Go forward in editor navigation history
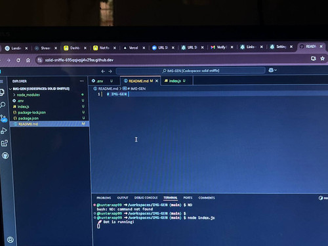The width and height of the screenshot is (328, 246). 110,71
